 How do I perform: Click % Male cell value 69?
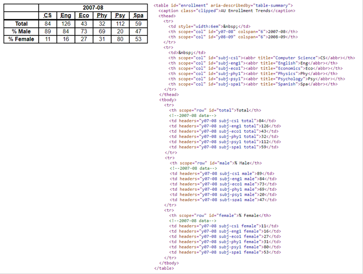[x=102, y=32]
